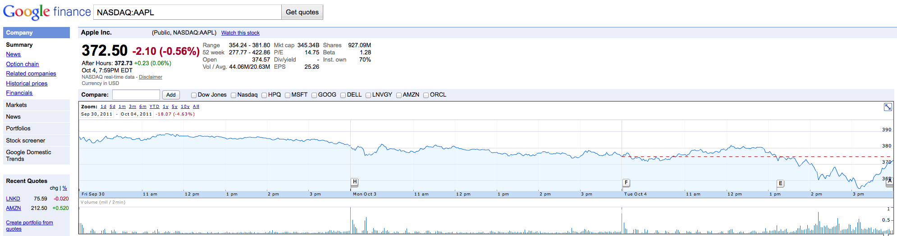Click the stacked A news flag
Screen dimensions: 897x236
point(889,181)
